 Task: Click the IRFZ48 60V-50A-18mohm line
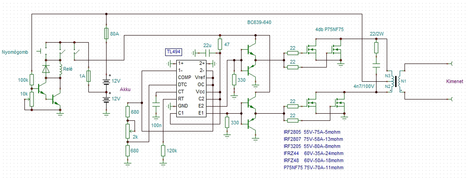pyautogui.click(x=313, y=160)
